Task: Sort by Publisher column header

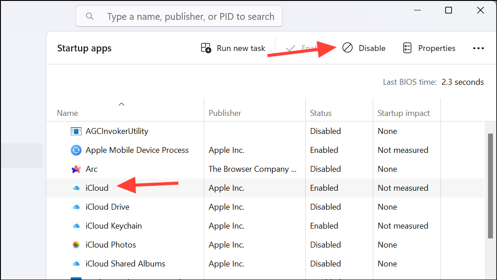Action: (x=225, y=113)
